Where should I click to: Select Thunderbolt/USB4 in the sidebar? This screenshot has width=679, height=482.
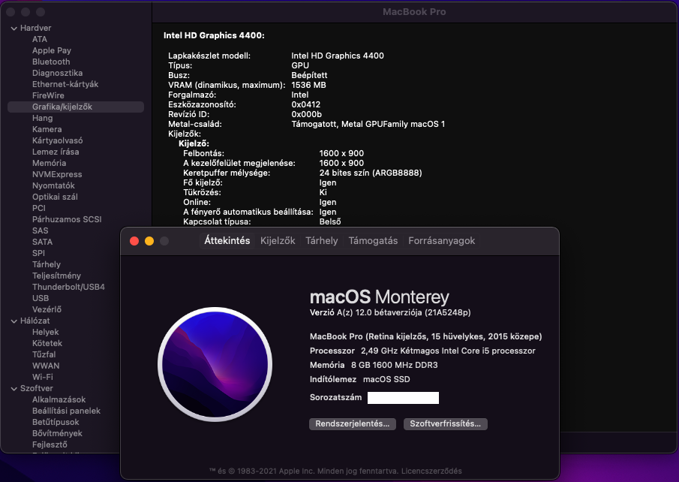[68, 287]
